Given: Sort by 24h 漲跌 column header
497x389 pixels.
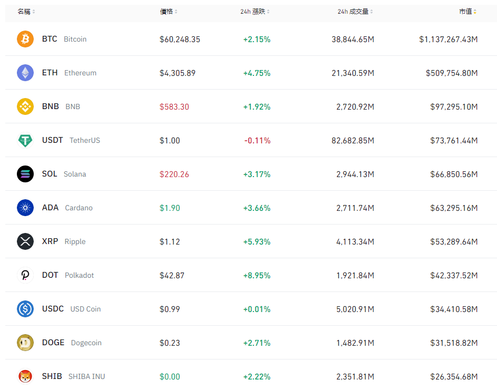Looking at the screenshot, I should (255, 12).
